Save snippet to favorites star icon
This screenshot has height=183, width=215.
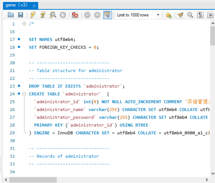(168, 15)
